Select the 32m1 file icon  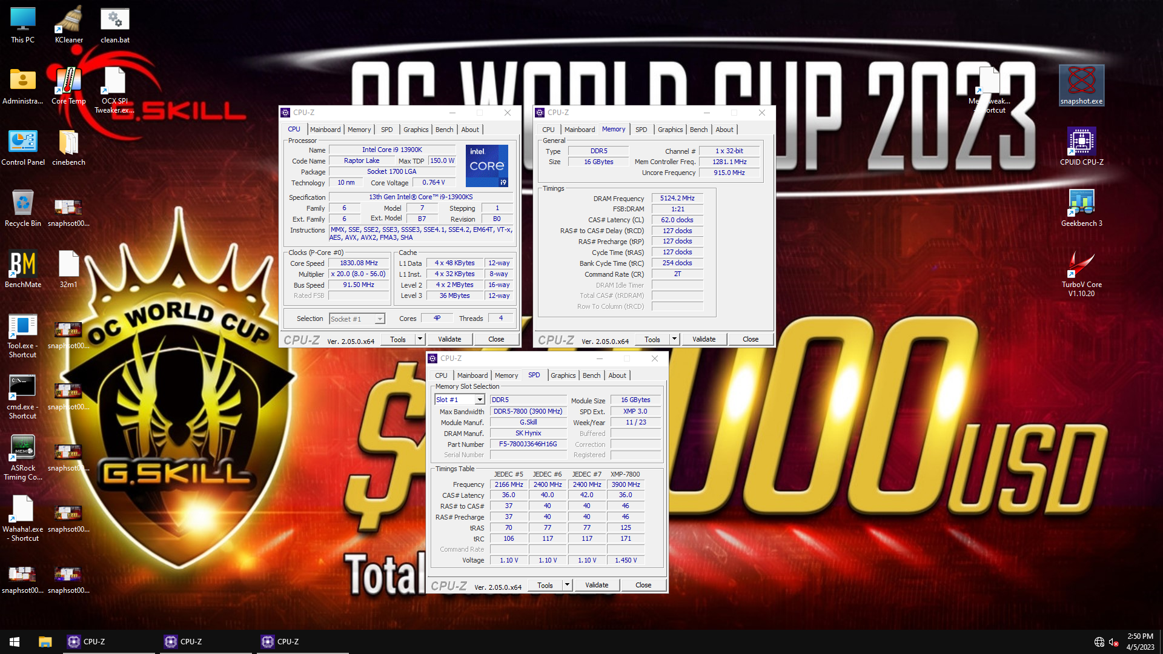click(69, 270)
